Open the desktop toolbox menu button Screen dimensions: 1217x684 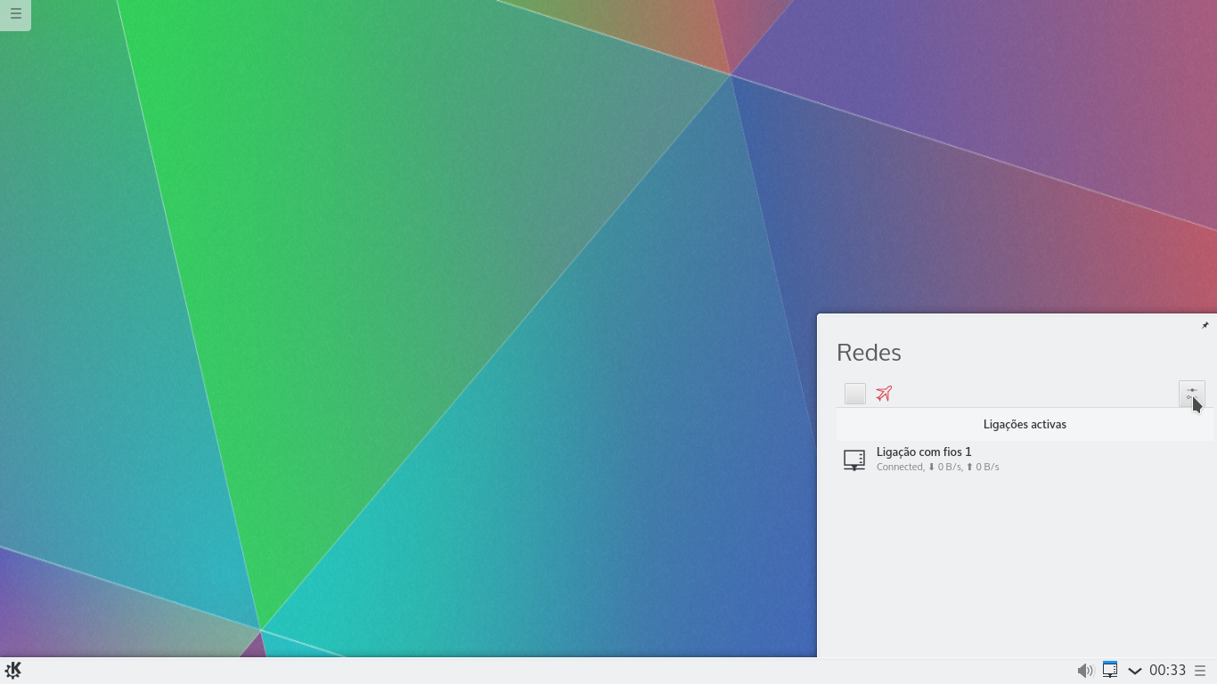(x=15, y=14)
